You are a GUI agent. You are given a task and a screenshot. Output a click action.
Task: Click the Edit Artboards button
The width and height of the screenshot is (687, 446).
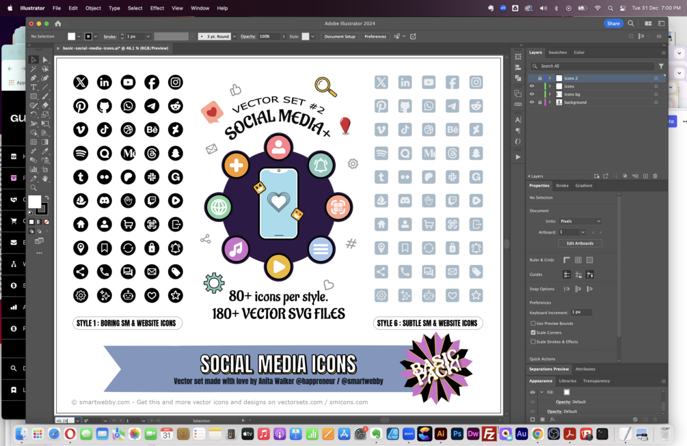[x=580, y=243]
